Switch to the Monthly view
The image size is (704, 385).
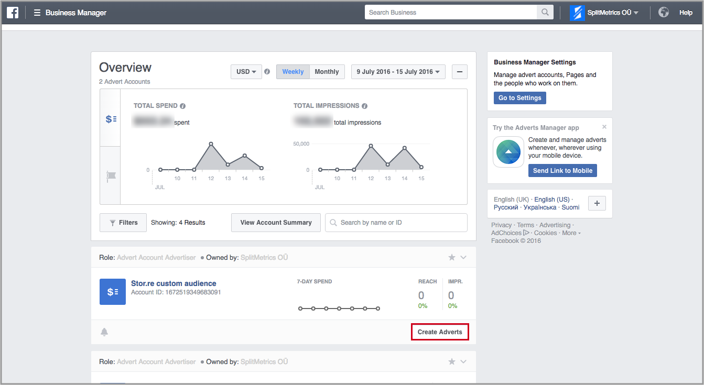(327, 72)
